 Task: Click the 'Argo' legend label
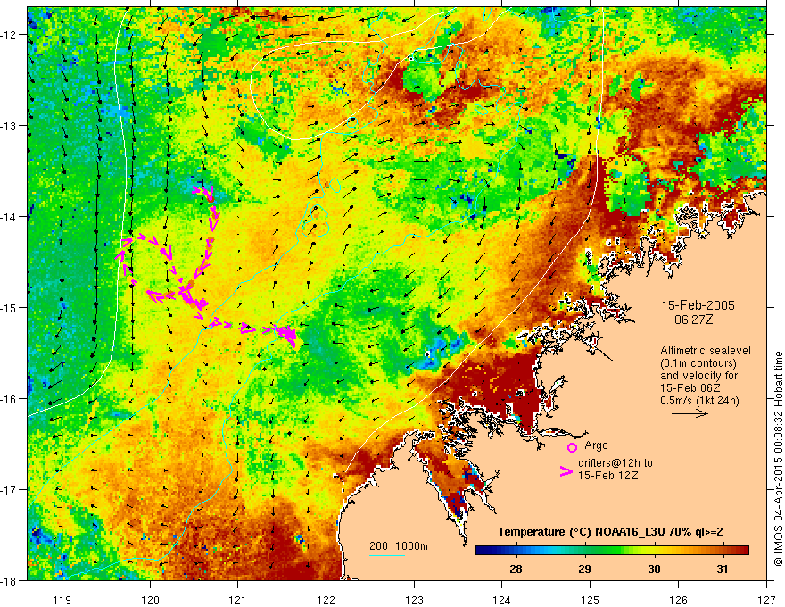596,445
